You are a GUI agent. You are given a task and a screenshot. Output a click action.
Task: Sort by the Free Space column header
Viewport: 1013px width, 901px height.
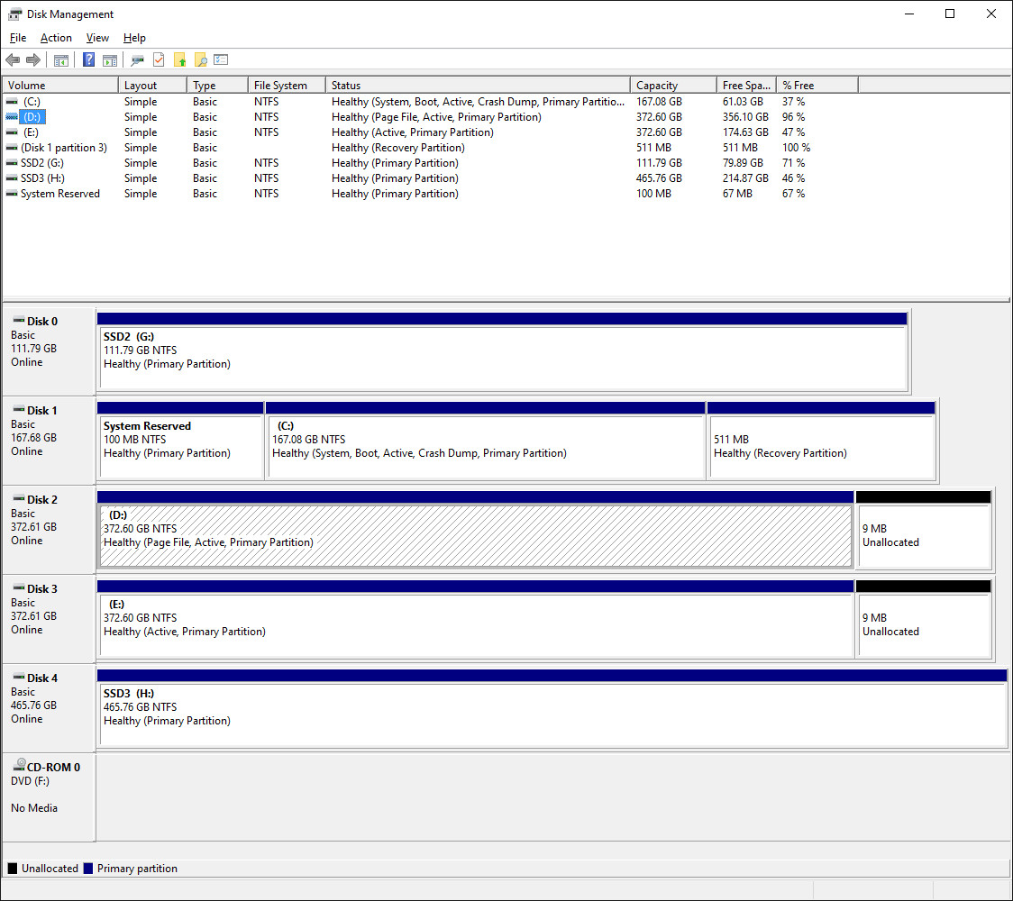tap(746, 86)
